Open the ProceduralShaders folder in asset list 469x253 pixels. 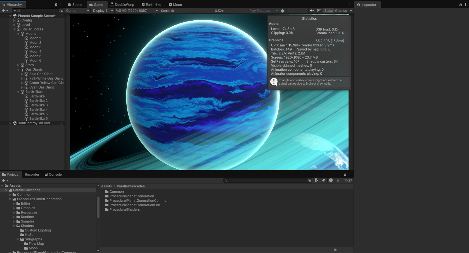point(124,209)
